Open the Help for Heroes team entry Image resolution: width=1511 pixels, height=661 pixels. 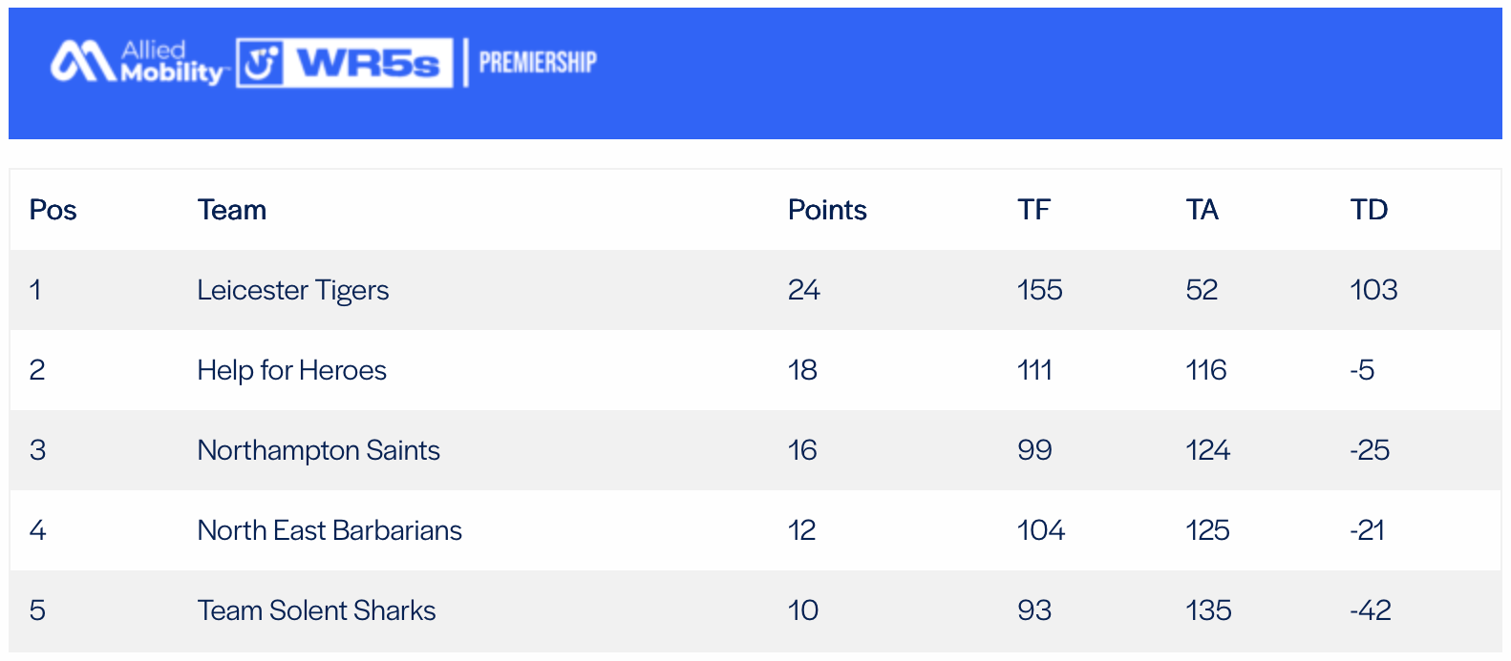(x=292, y=370)
